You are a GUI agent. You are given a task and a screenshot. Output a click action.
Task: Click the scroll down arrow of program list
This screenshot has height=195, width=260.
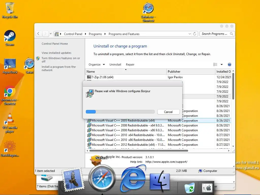click(x=233, y=146)
